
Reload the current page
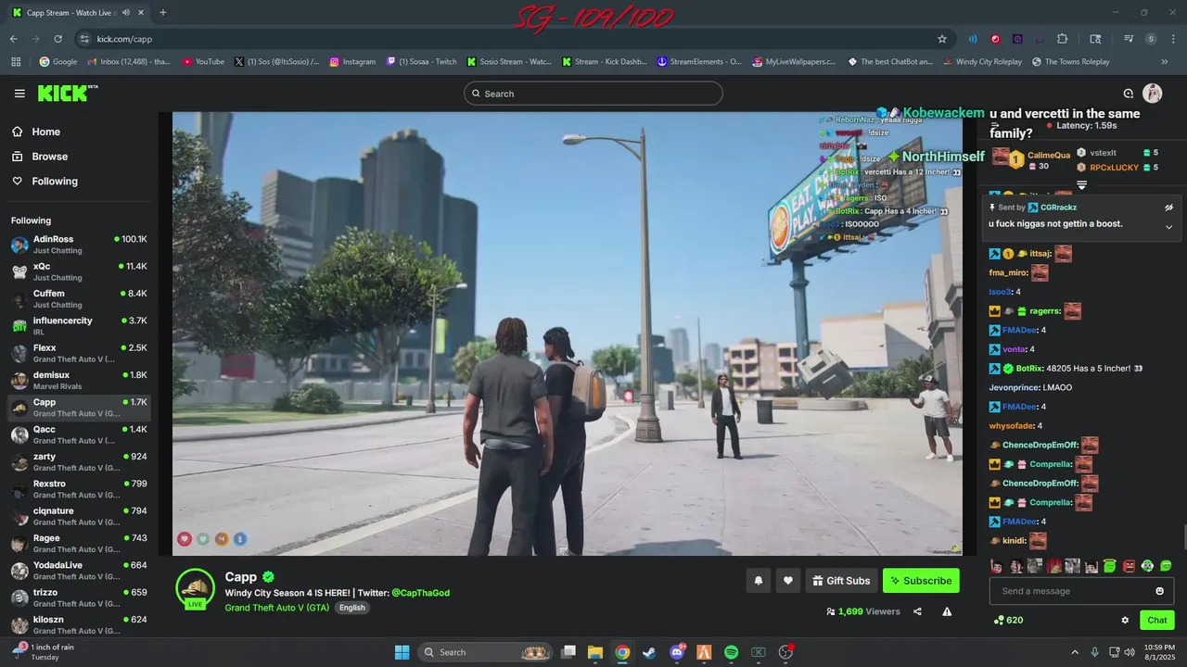[57, 39]
